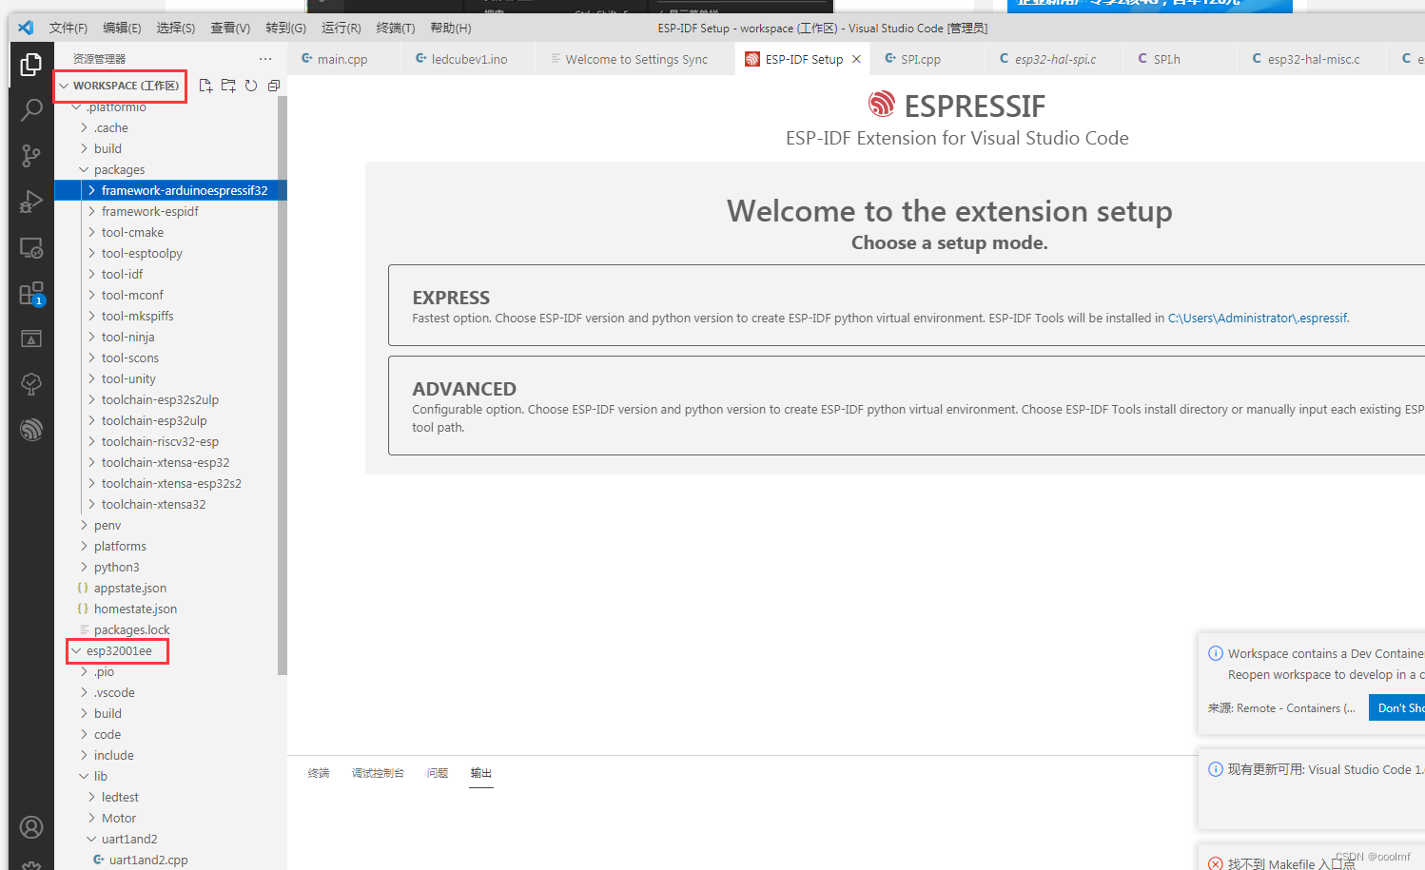Image resolution: width=1425 pixels, height=870 pixels.
Task: Select the include folder
Action: point(170,755)
